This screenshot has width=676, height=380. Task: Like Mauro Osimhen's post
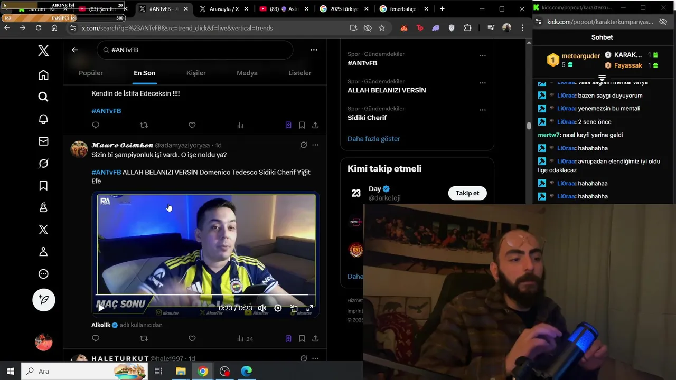pyautogui.click(x=192, y=338)
